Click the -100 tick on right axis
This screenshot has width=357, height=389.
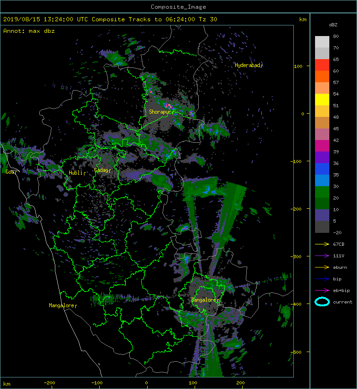[297, 161]
